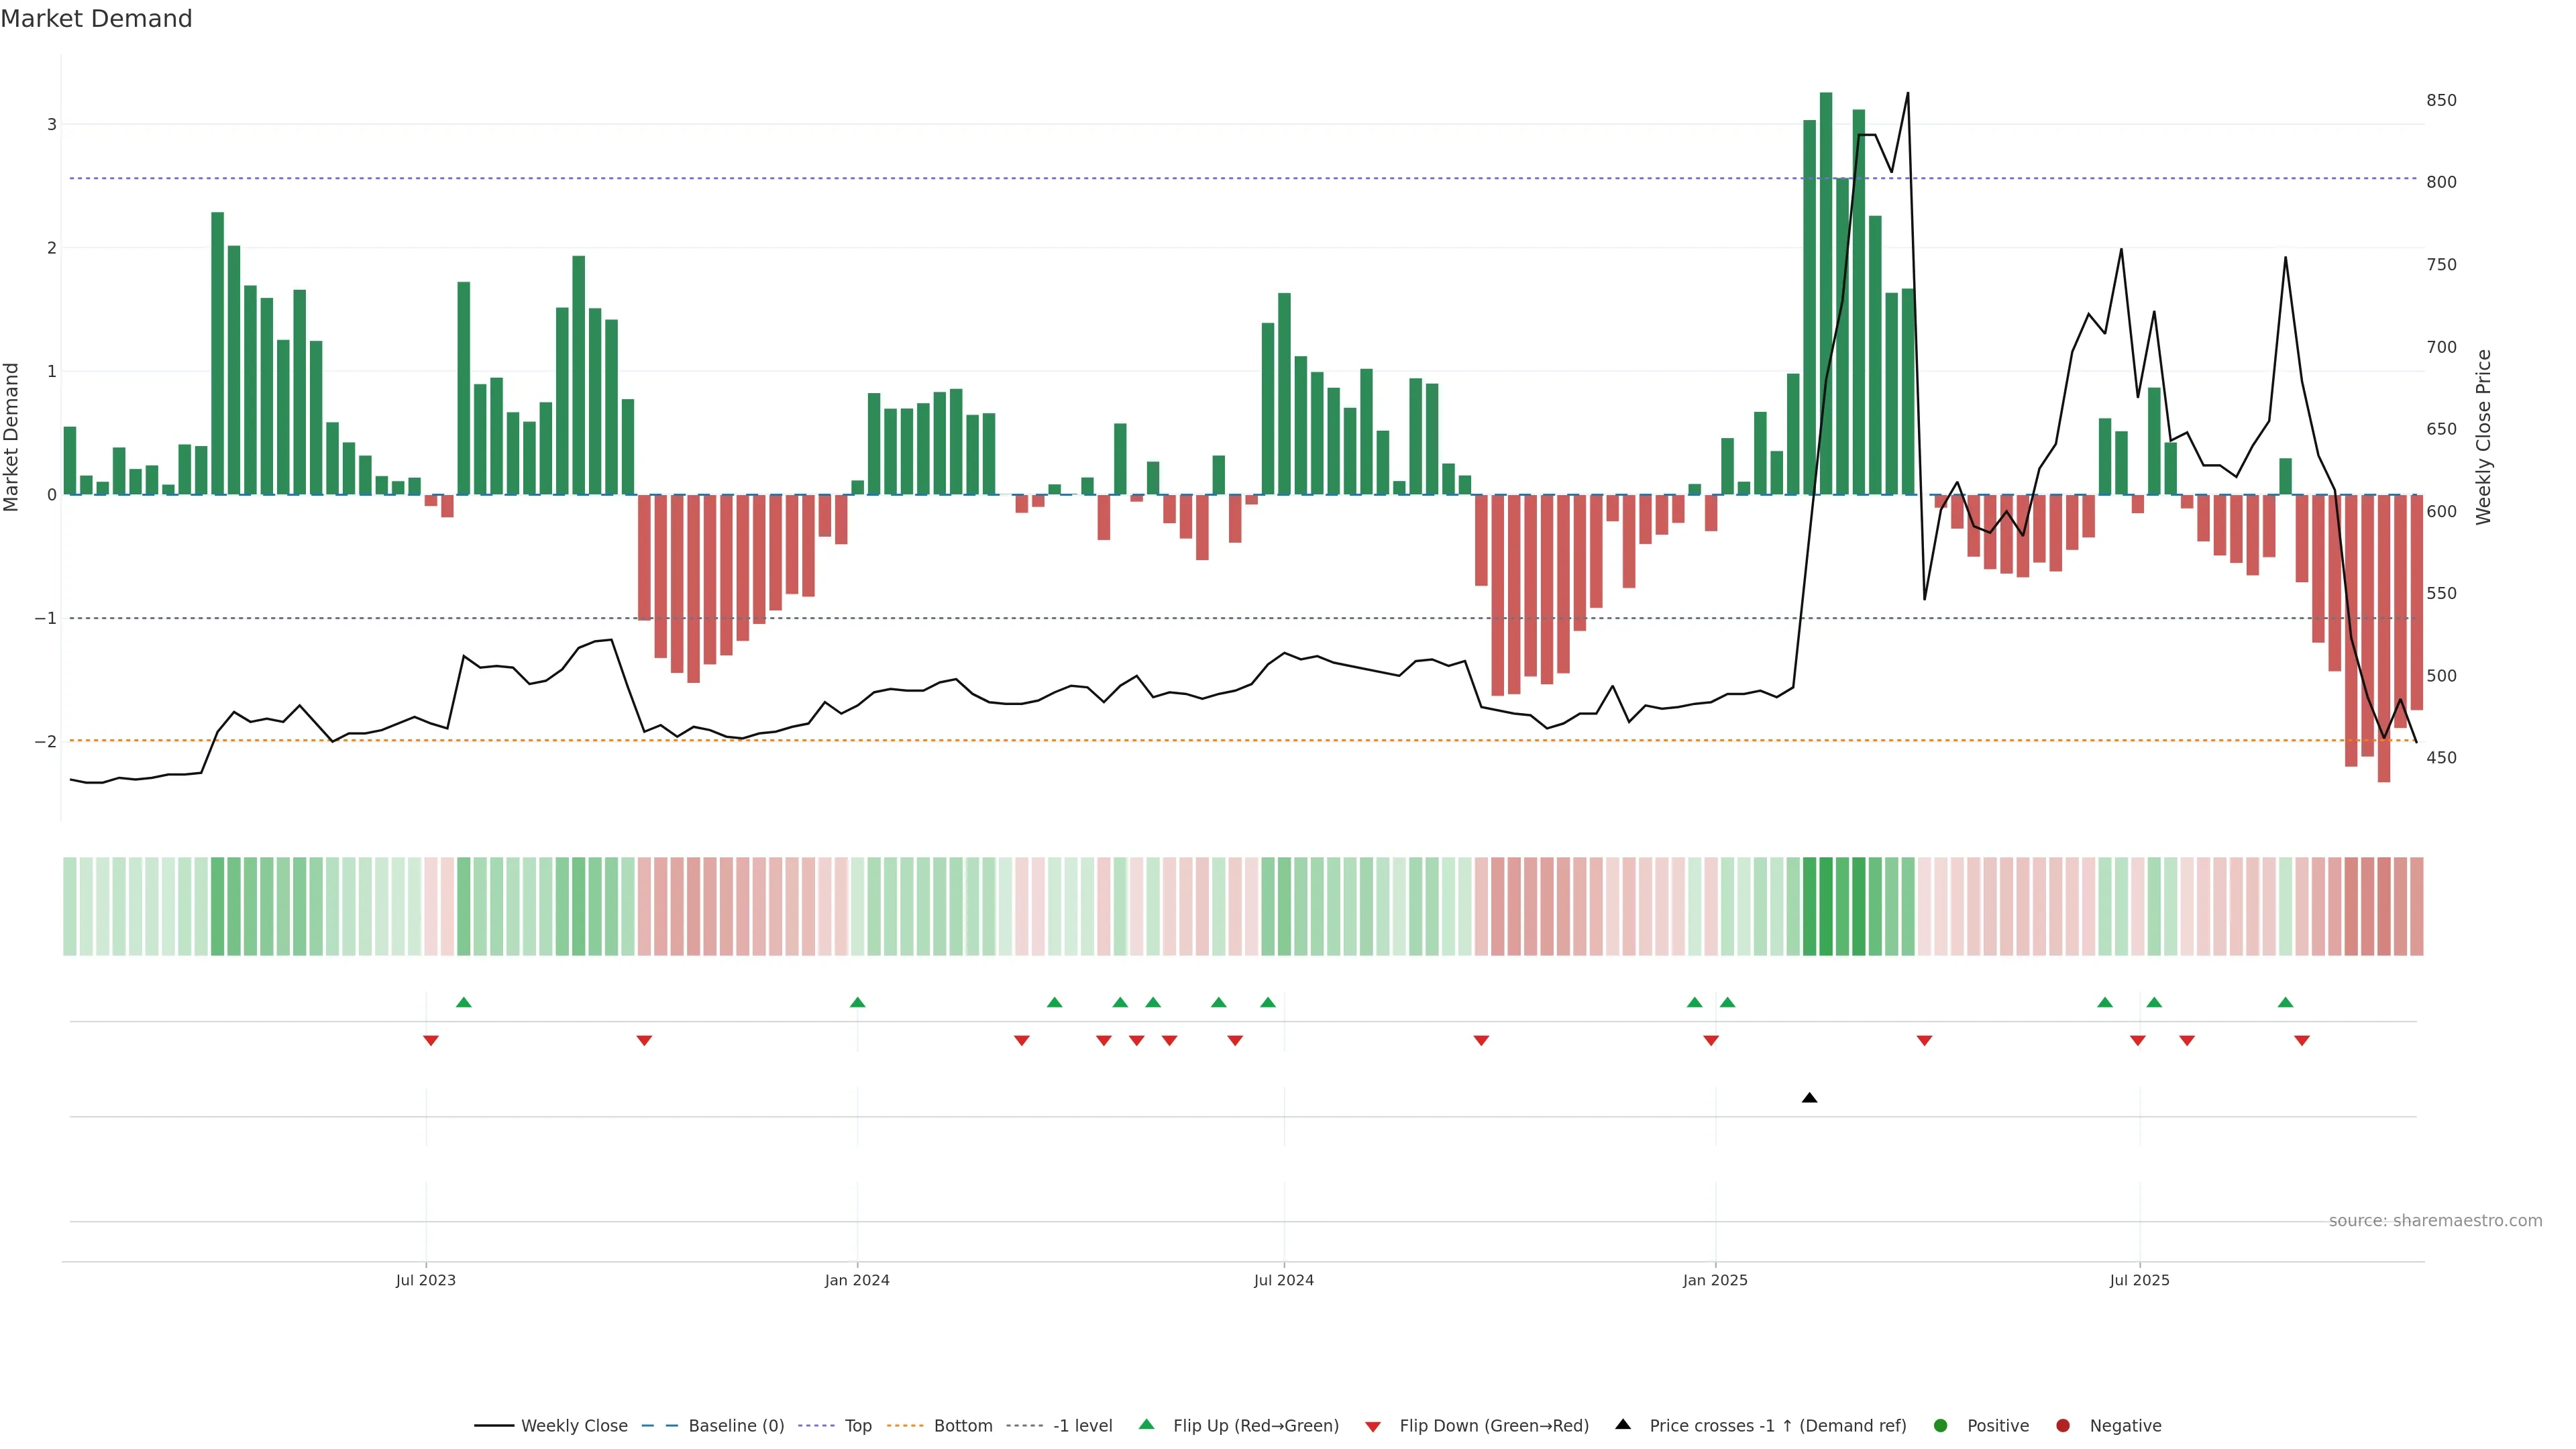Click the Market Demand chart title
Screen dimensions: 2576x1449
pyautogui.click(x=96, y=19)
